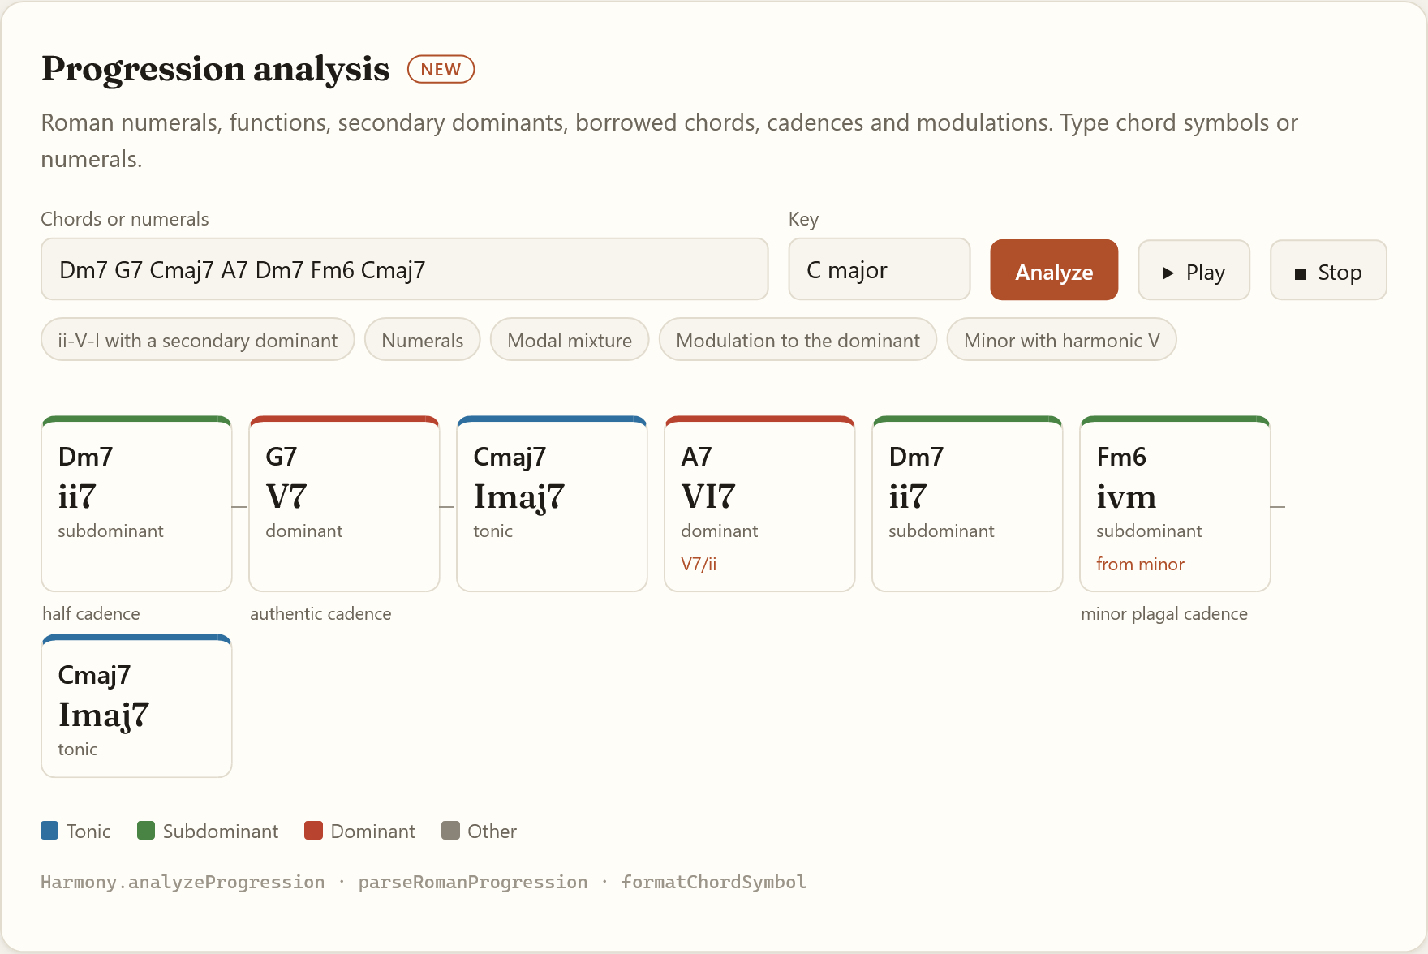Click the parseRomanProgression footer text
Image resolution: width=1428 pixels, height=954 pixels.
[473, 882]
